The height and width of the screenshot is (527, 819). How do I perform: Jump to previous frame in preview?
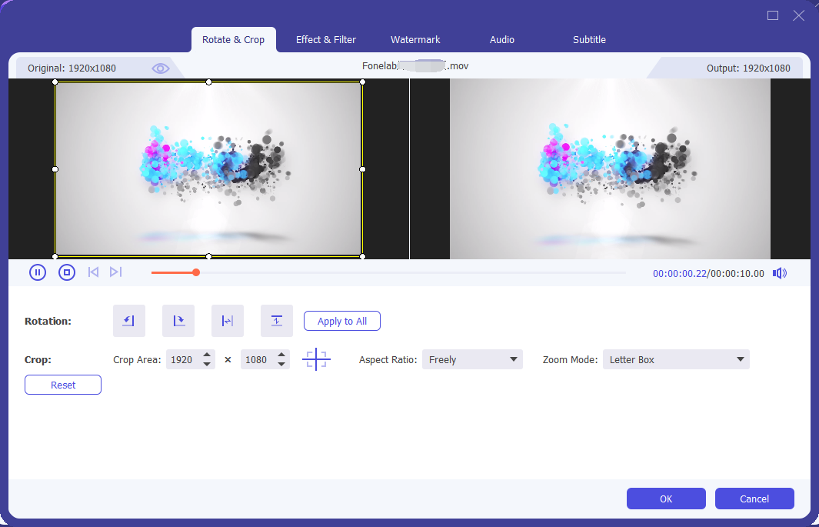click(x=92, y=272)
